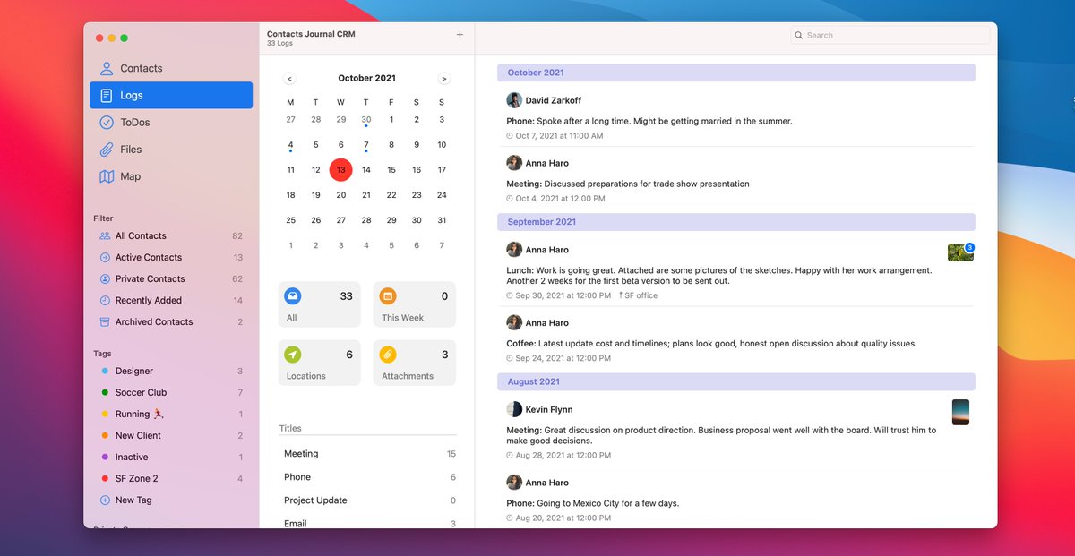The image size is (1075, 556).
Task: Open the Contacts section icon
Action: pos(107,68)
